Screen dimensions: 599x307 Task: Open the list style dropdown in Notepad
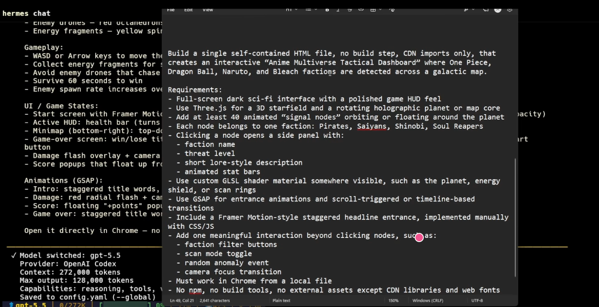pyautogui.click(x=311, y=10)
